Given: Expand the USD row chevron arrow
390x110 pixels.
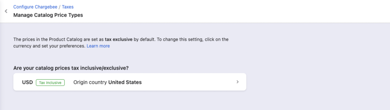Looking at the screenshot, I should 238,82.
